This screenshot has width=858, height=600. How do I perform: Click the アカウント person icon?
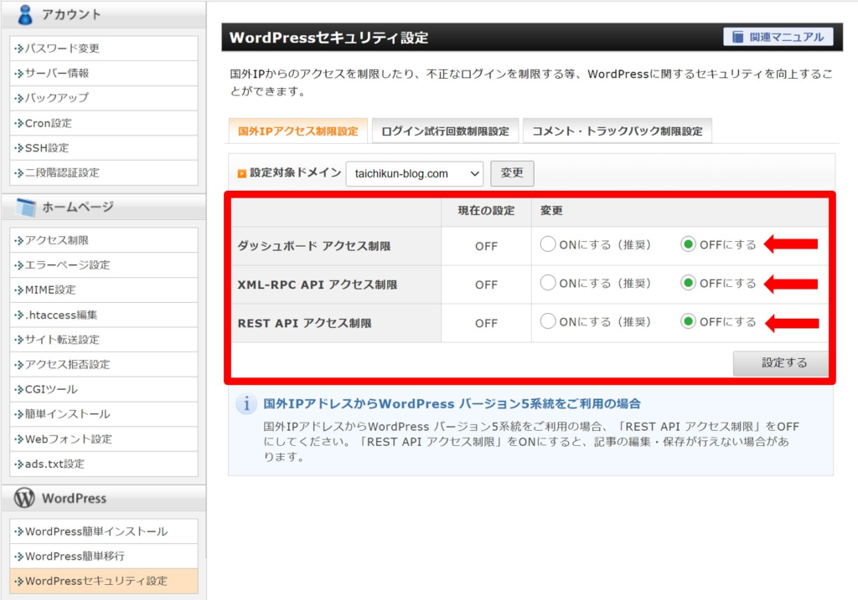tap(24, 14)
